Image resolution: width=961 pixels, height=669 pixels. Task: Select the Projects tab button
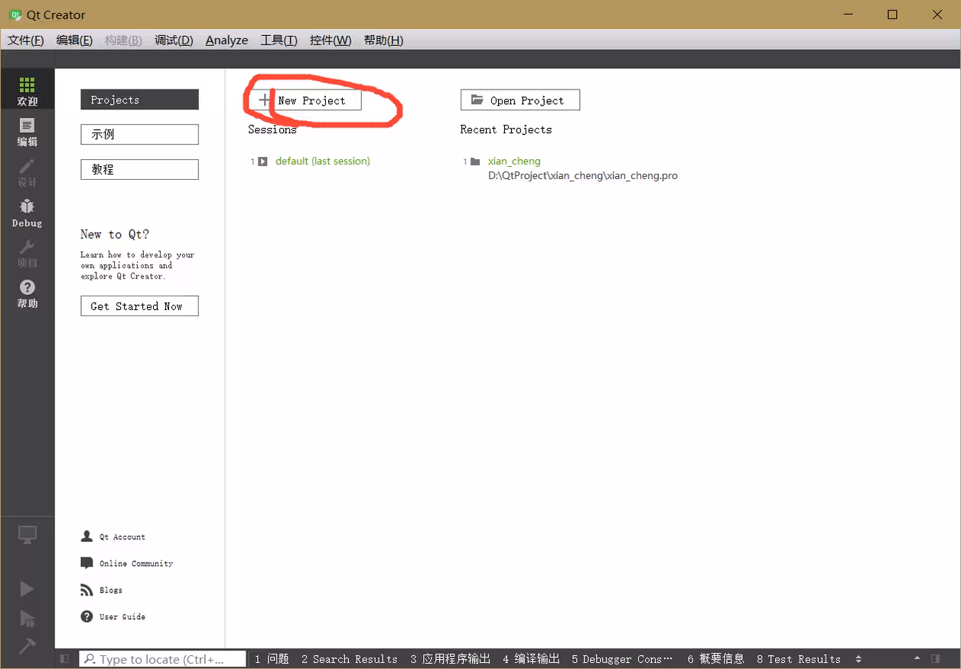139,100
